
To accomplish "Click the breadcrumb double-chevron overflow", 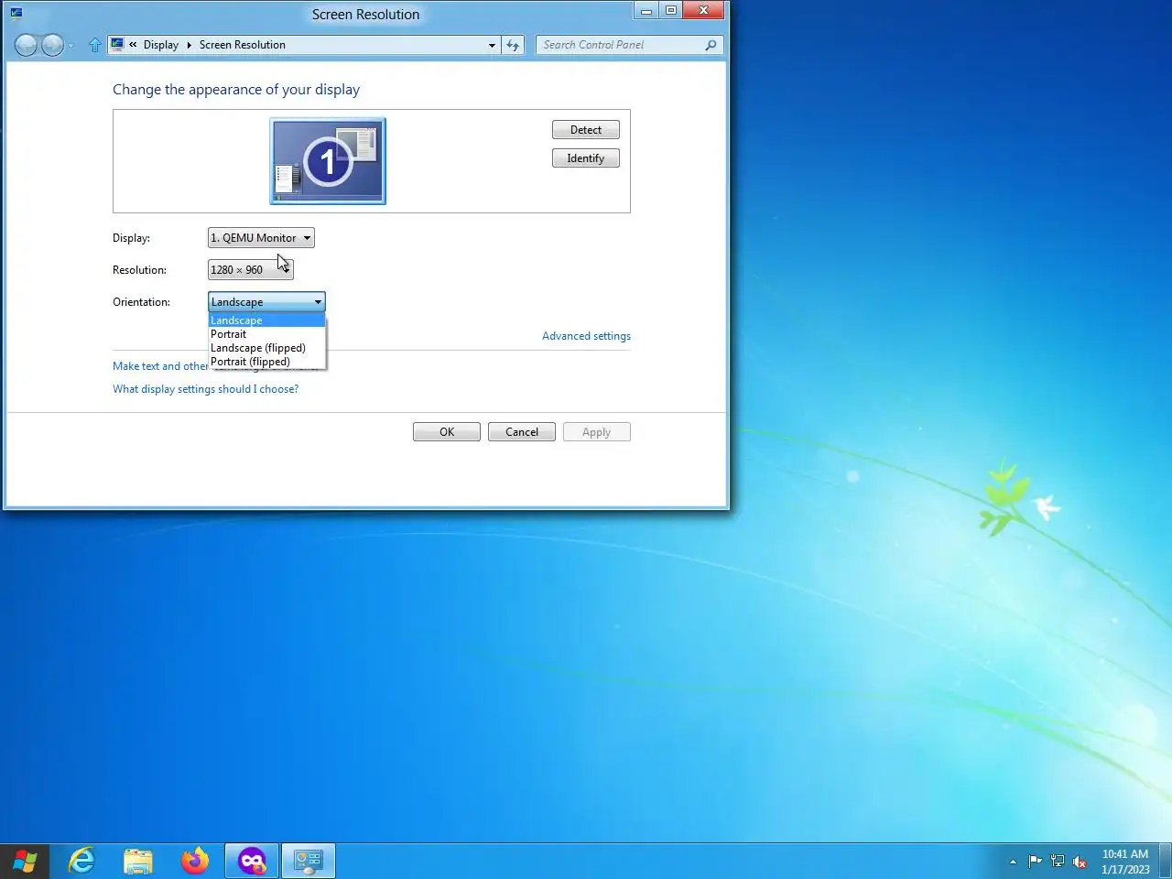I will pos(133,45).
